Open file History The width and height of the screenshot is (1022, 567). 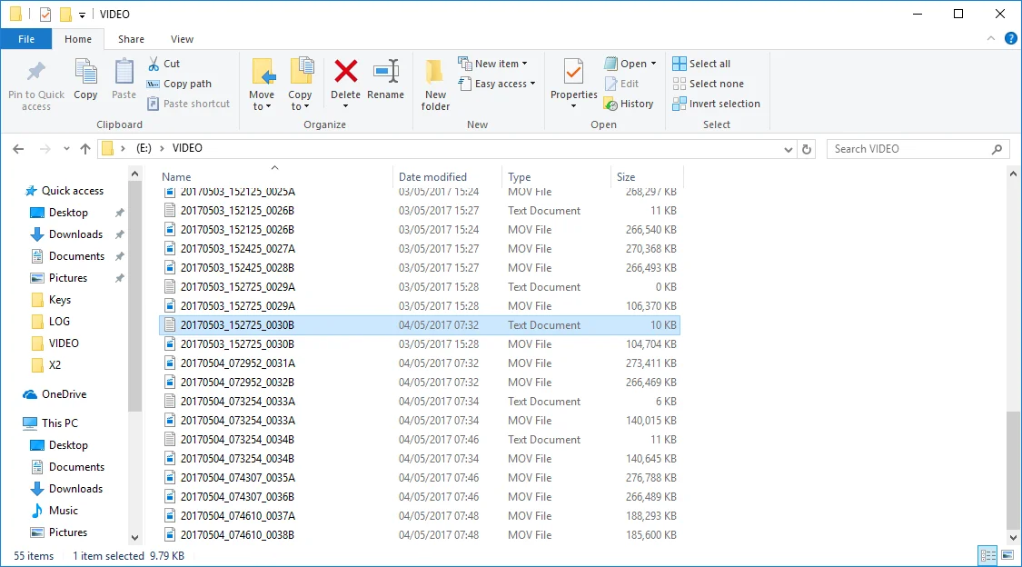[629, 104]
